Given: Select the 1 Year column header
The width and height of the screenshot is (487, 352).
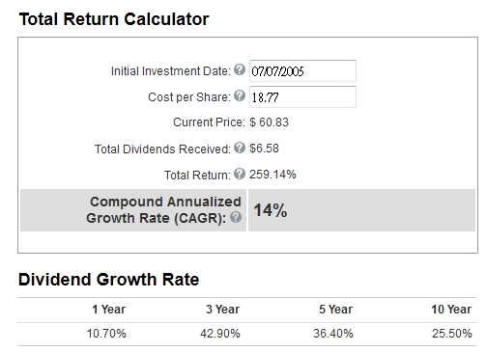Looking at the screenshot, I should click(x=109, y=310).
